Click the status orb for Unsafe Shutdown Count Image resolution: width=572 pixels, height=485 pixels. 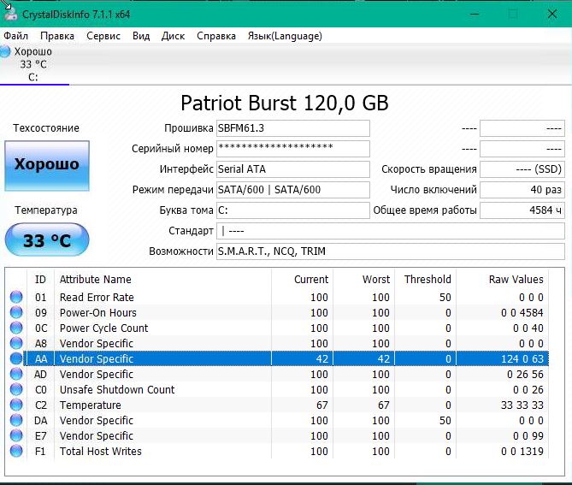click(x=16, y=389)
